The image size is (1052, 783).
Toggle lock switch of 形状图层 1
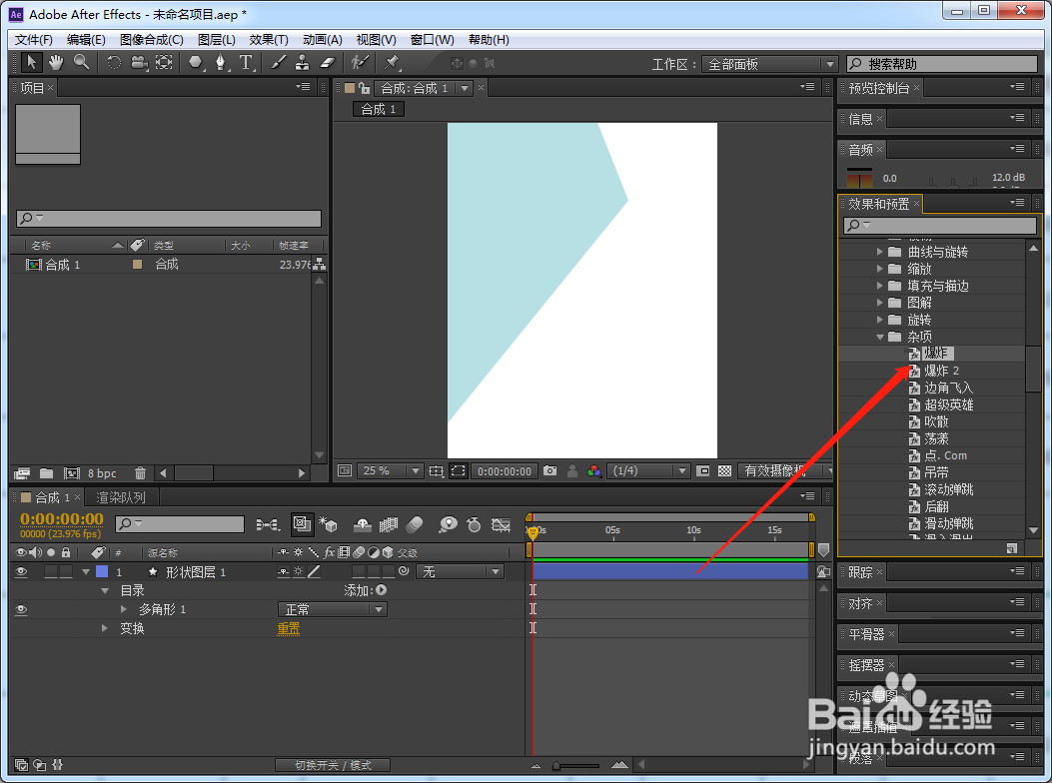tap(66, 571)
